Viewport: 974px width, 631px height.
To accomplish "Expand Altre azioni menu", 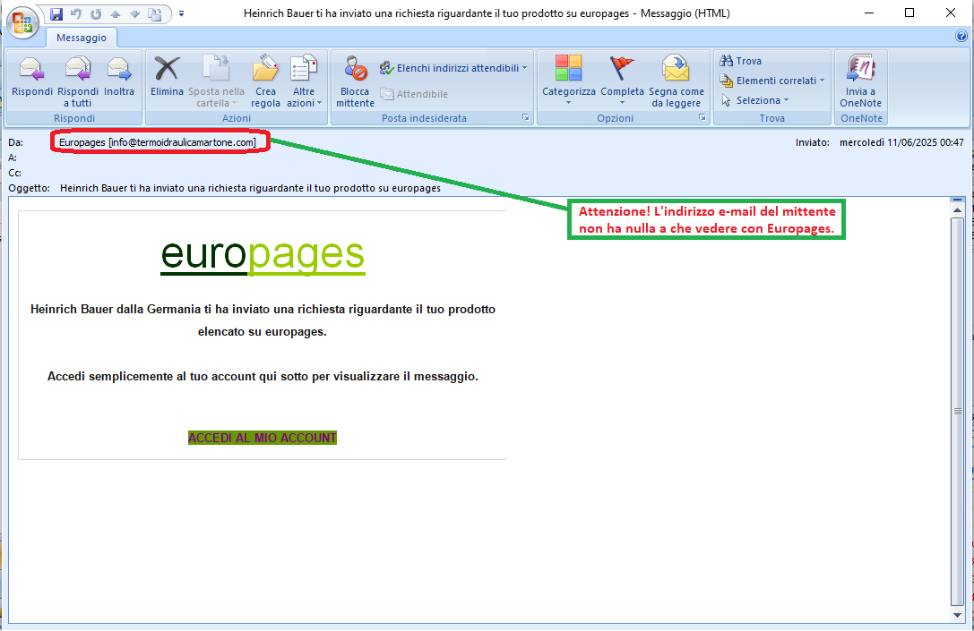I will pyautogui.click(x=304, y=81).
